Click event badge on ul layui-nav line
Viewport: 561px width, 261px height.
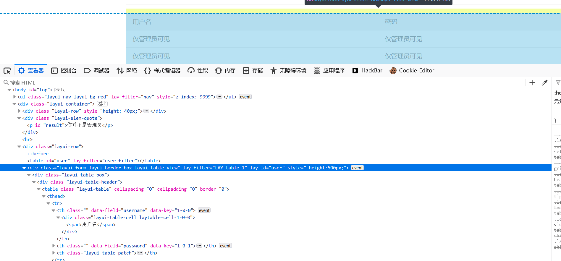[x=245, y=97]
